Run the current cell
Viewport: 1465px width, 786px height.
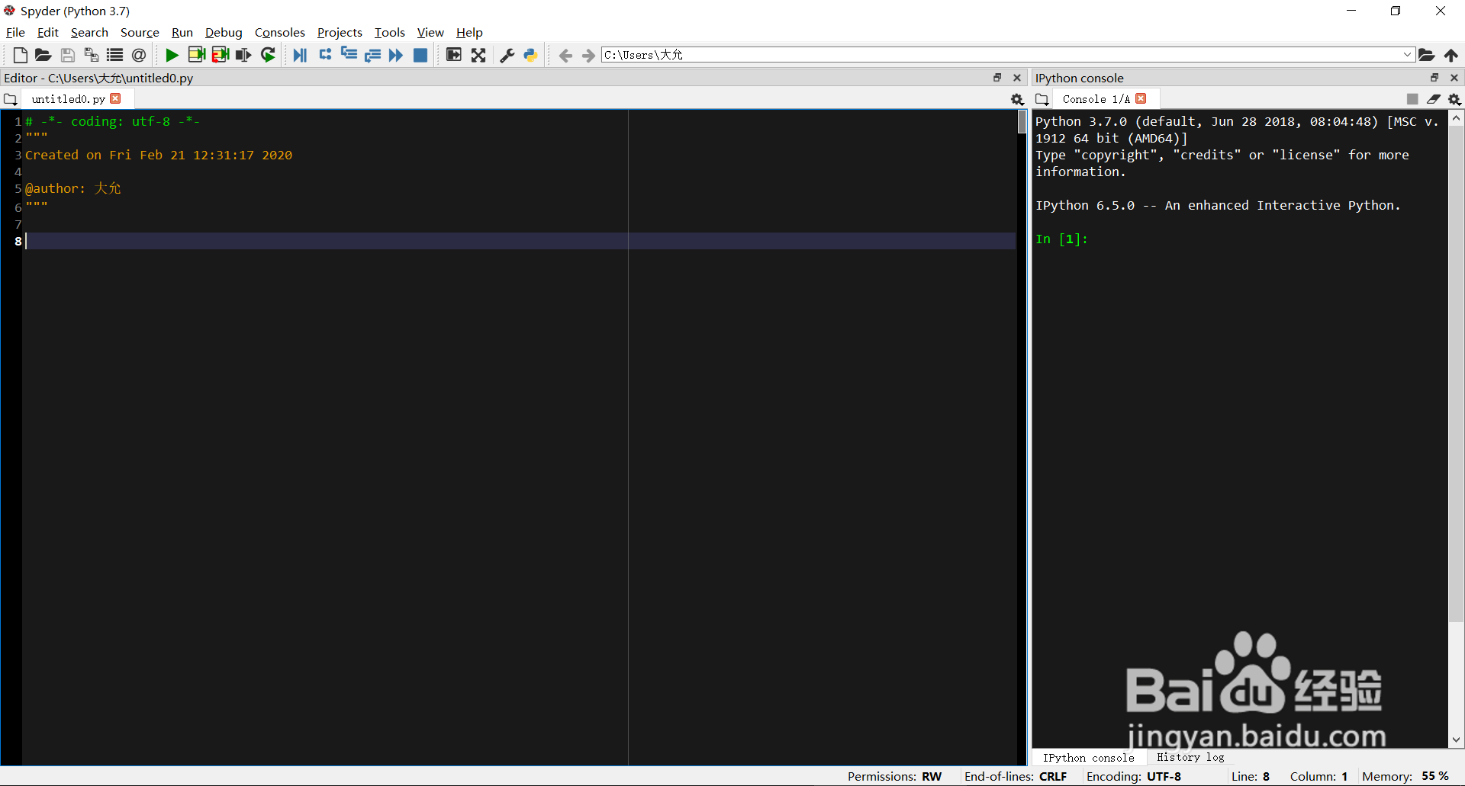point(196,55)
